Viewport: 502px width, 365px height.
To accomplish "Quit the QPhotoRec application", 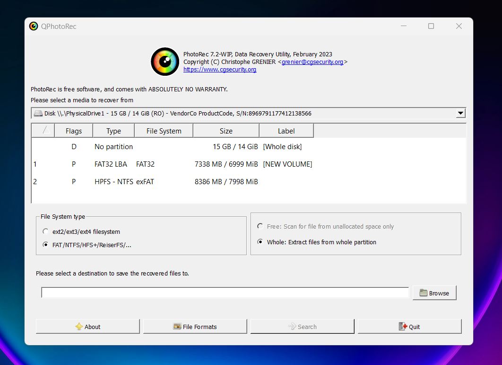I will [x=409, y=327].
